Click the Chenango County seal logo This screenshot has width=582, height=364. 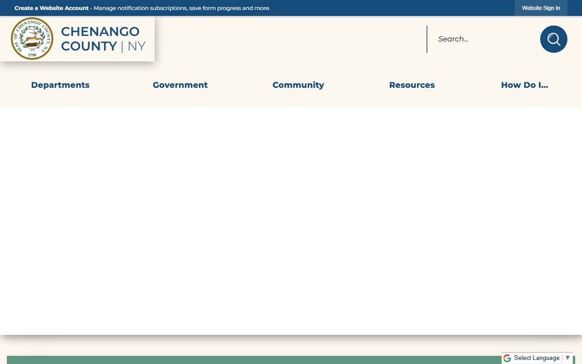click(32, 39)
